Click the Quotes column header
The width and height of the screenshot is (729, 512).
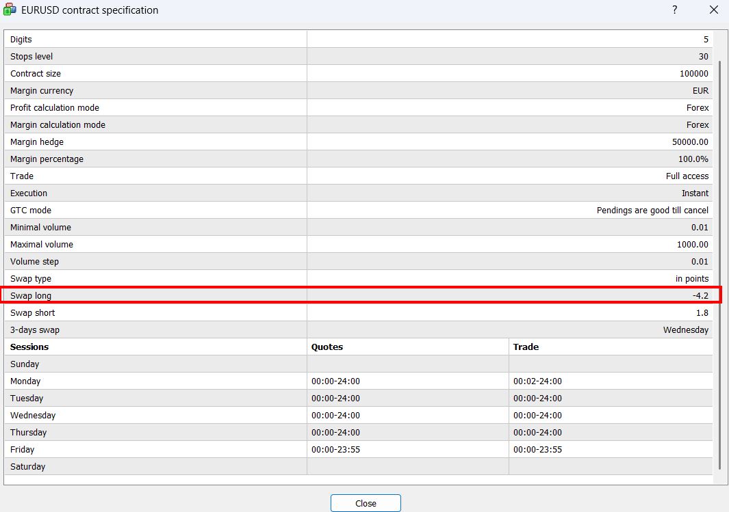click(327, 347)
